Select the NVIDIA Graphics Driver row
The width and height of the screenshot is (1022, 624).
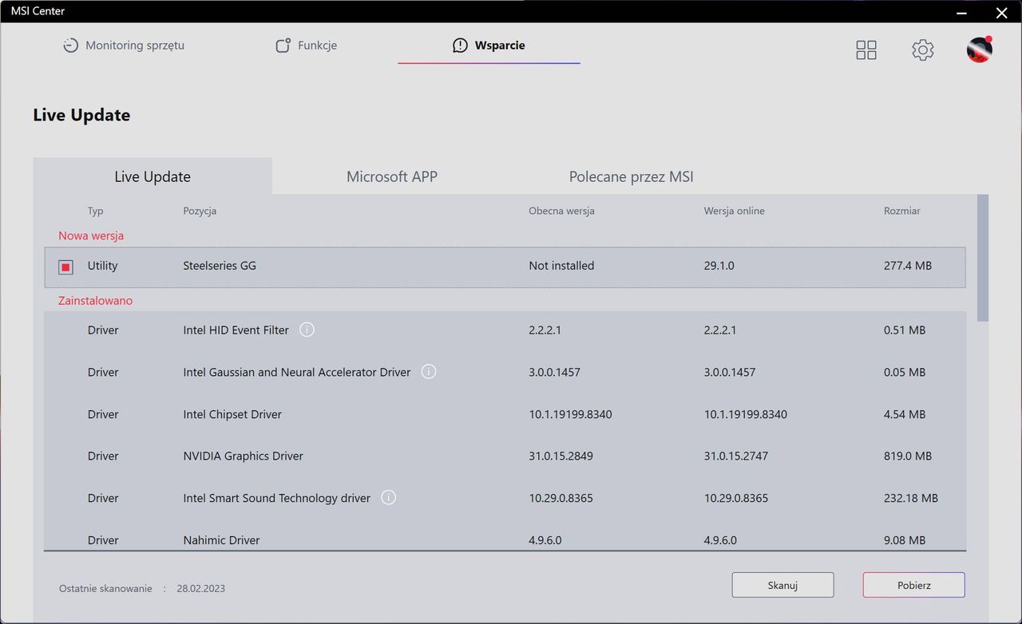point(505,456)
